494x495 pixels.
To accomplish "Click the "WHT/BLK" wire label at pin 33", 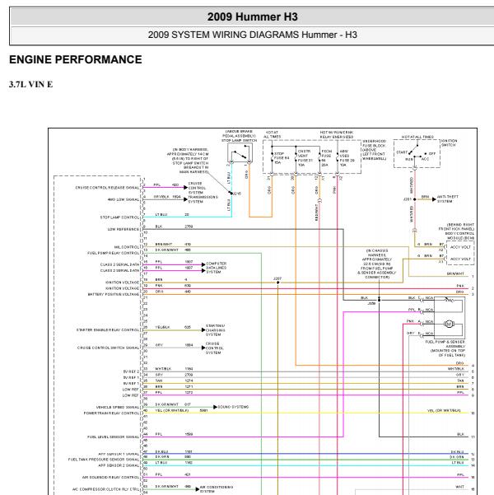I will (163, 369).
